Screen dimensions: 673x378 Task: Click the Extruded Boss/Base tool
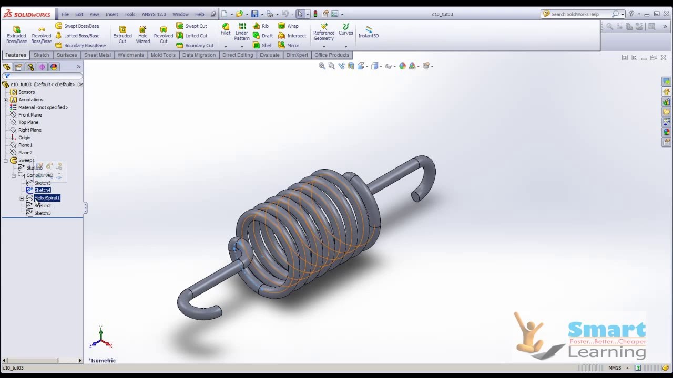coord(16,35)
